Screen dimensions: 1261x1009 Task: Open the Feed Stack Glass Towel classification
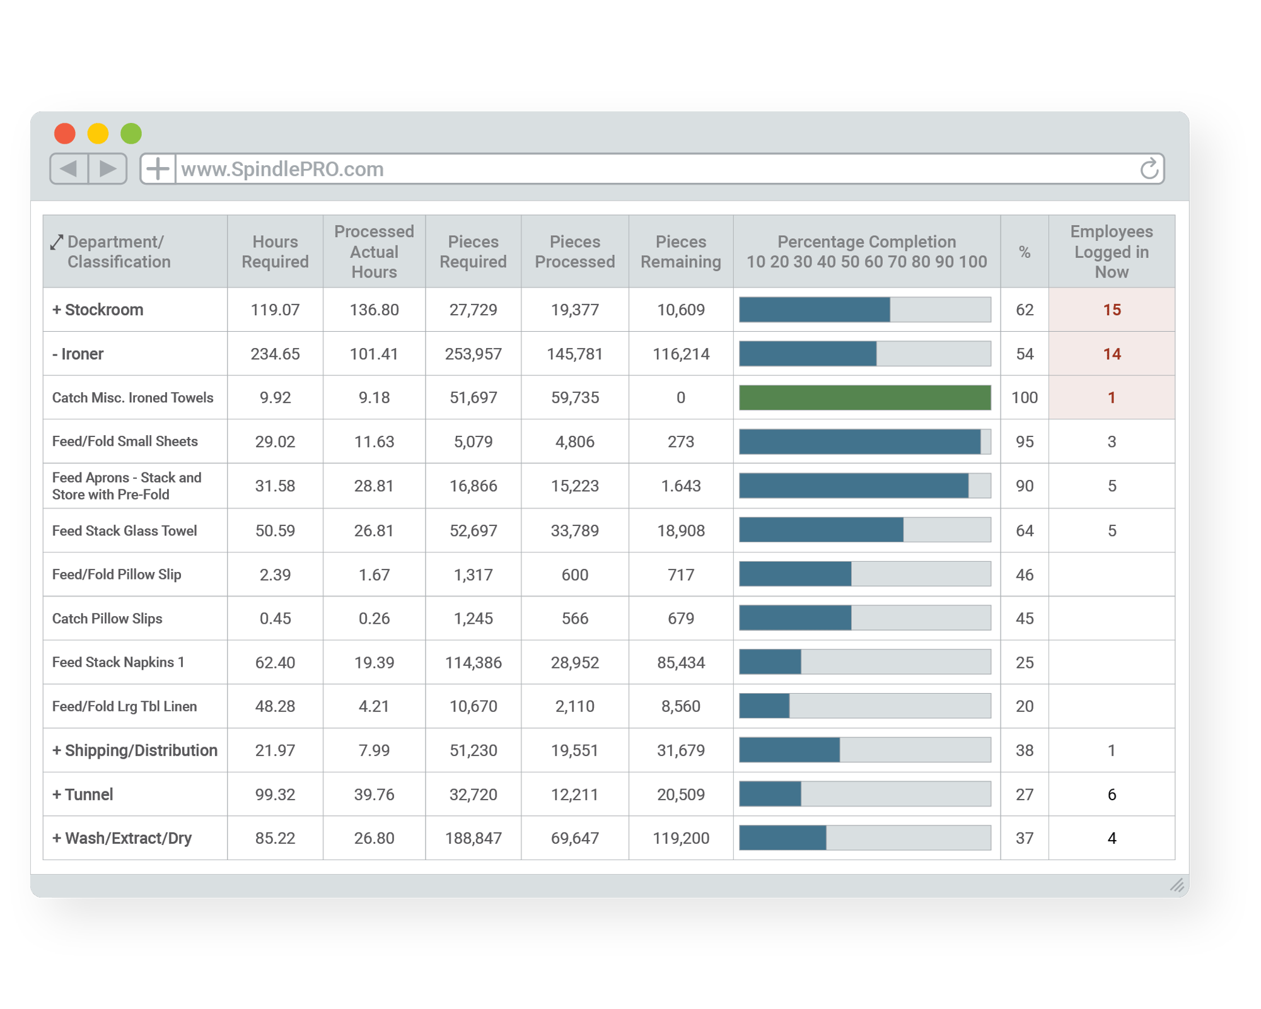[124, 531]
